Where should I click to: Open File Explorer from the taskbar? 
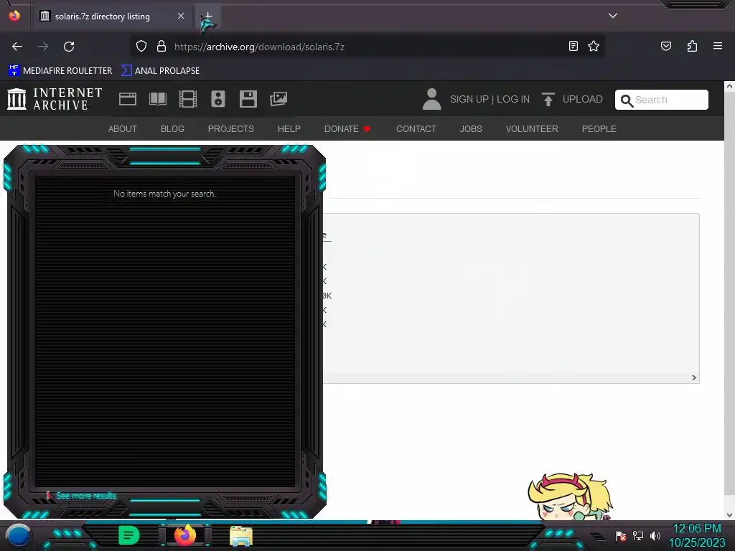tap(241, 536)
